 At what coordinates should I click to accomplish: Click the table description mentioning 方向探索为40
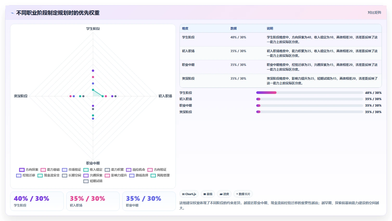[322, 40]
